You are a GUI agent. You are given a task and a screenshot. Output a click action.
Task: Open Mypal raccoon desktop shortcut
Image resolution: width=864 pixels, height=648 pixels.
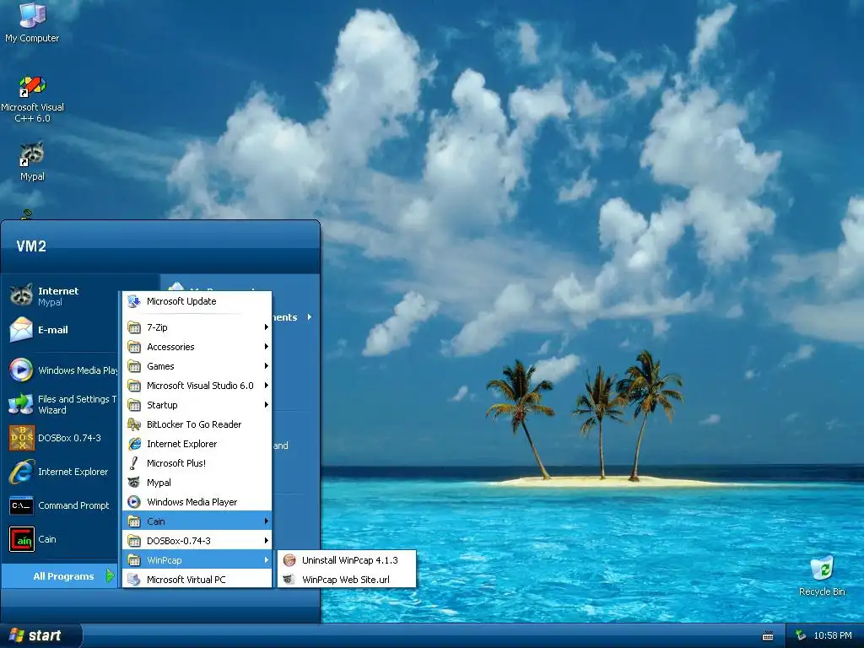[x=32, y=161]
